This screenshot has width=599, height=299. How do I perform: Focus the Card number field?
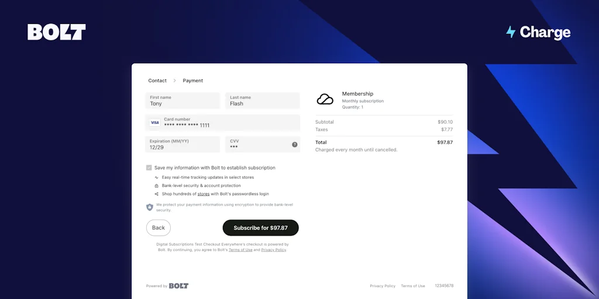(222, 123)
